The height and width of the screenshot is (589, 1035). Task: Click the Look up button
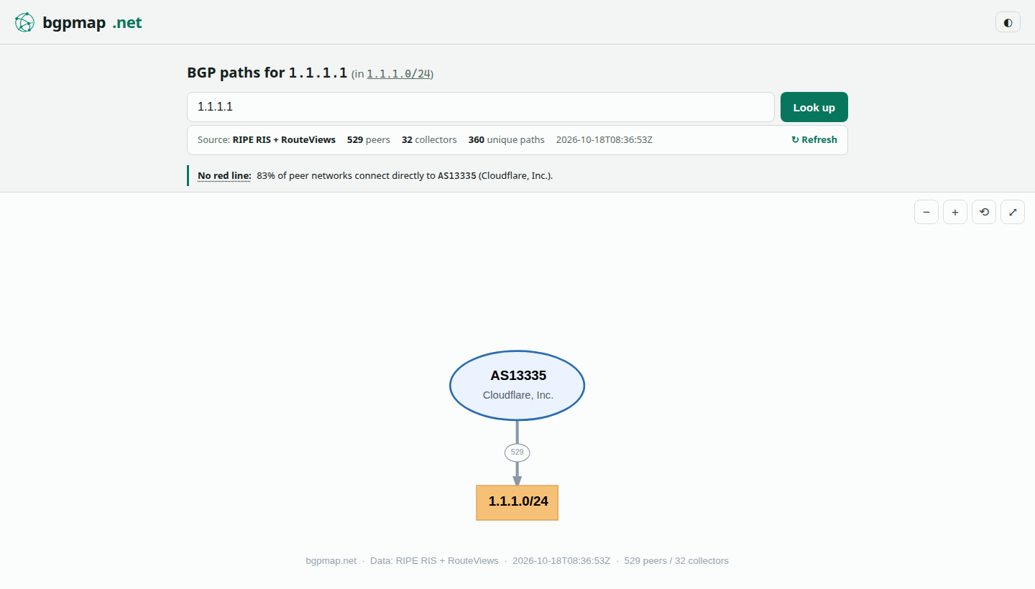pyautogui.click(x=814, y=107)
